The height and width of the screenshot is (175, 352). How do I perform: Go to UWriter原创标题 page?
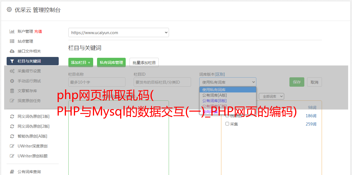[33, 156]
